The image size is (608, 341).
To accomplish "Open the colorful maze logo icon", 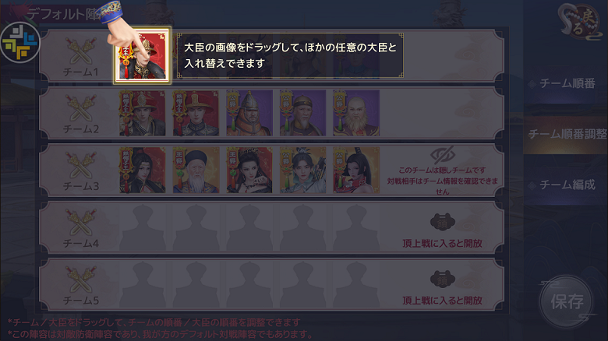I will coord(20,43).
